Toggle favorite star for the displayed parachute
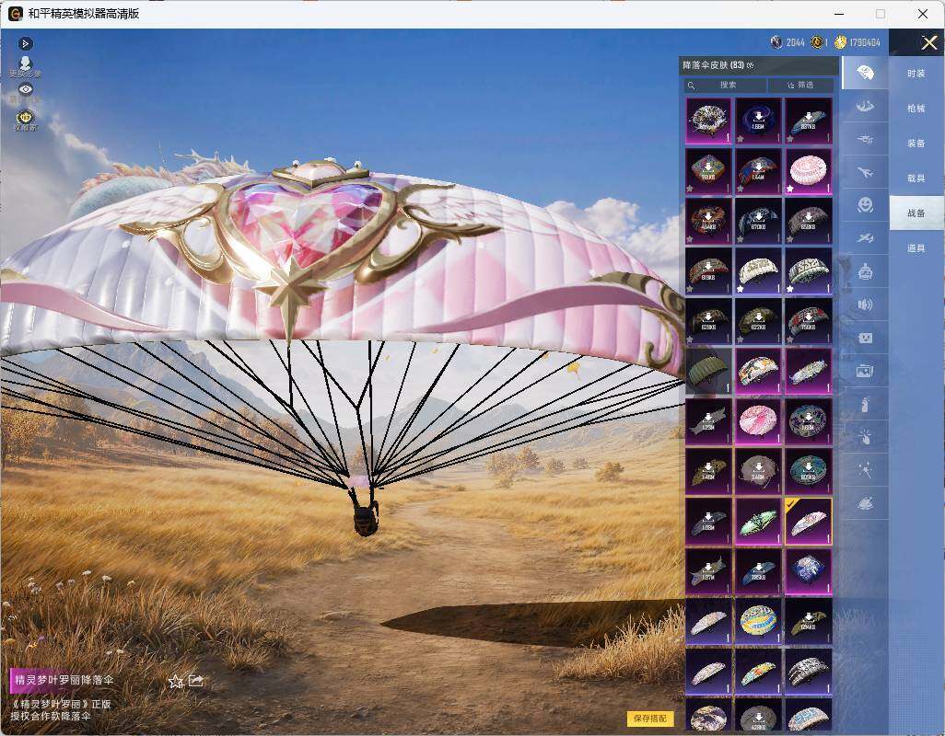 click(x=175, y=681)
